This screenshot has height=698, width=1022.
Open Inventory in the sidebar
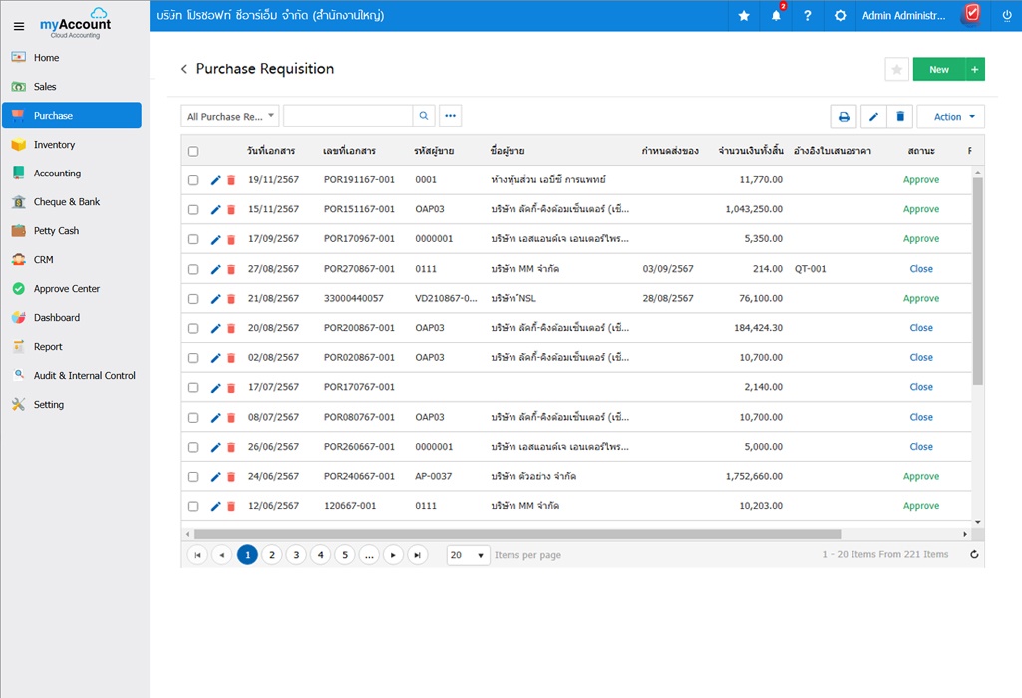pyautogui.click(x=72, y=144)
